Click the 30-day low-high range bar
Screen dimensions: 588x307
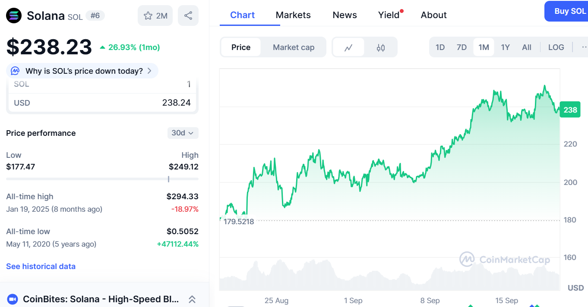pos(102,179)
